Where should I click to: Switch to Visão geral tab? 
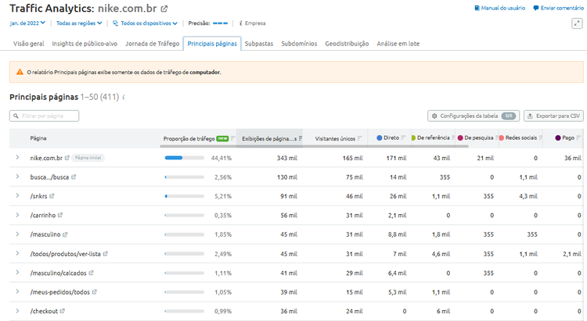pyautogui.click(x=29, y=44)
